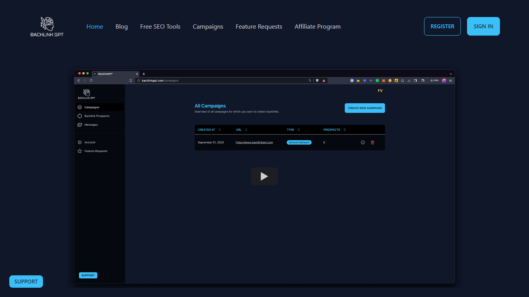The image size is (529, 297).
Task: Open the Affiliate Program nav link
Action: pyautogui.click(x=318, y=27)
